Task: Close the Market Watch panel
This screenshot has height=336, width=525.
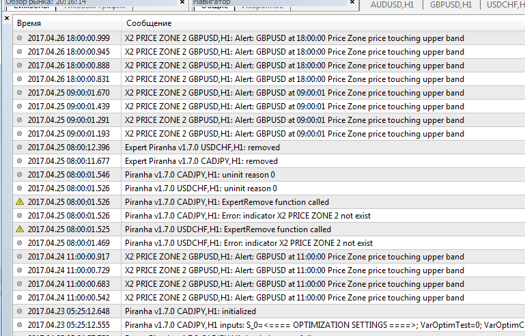Action: [182, 2]
